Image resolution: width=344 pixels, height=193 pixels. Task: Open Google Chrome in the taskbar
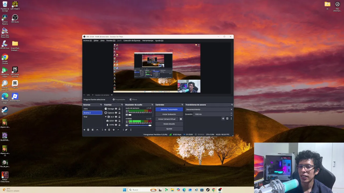coord(214,190)
